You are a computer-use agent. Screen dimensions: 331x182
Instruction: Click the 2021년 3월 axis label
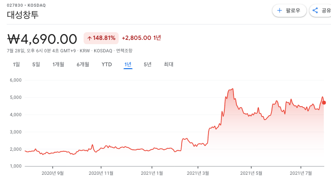pos(198,173)
